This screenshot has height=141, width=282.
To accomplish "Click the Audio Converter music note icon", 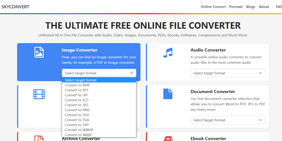I will point(168,53).
